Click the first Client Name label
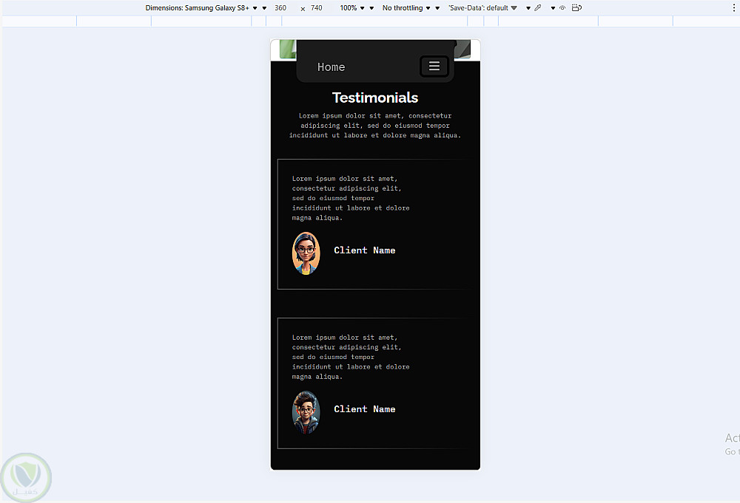The width and height of the screenshot is (740, 503). pos(364,250)
